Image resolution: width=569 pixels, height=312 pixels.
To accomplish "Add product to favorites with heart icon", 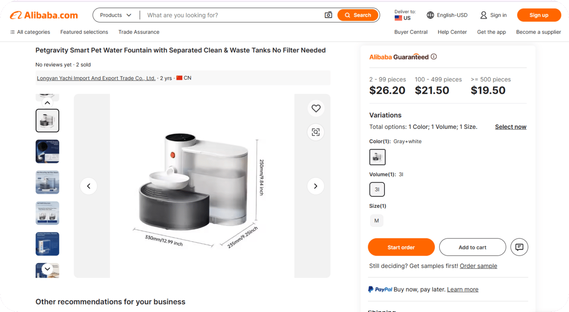I will coord(316,108).
